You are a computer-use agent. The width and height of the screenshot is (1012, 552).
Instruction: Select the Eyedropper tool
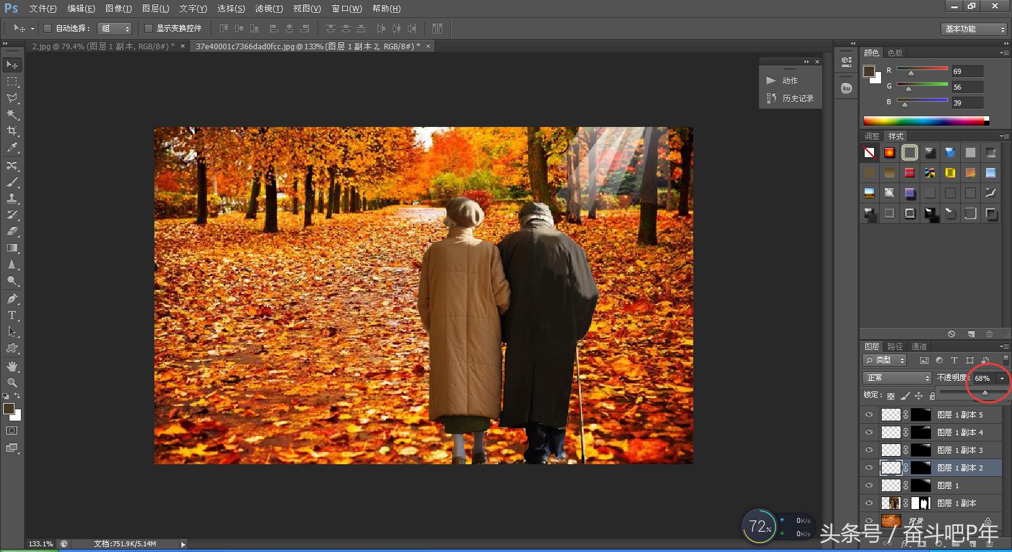pyautogui.click(x=12, y=148)
